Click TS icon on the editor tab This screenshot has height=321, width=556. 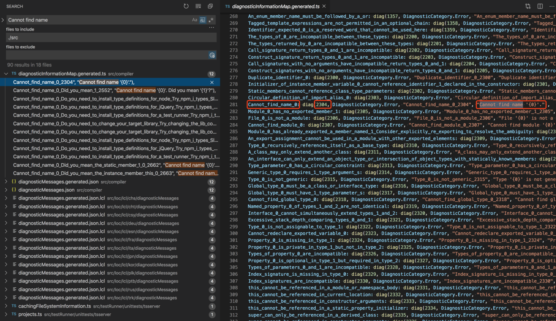(x=227, y=6)
